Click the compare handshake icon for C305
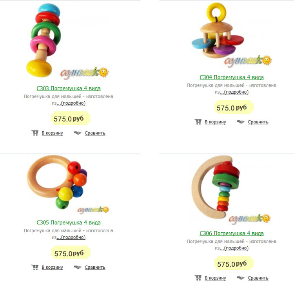Viewport: 294px width, 284px height. [78, 267]
